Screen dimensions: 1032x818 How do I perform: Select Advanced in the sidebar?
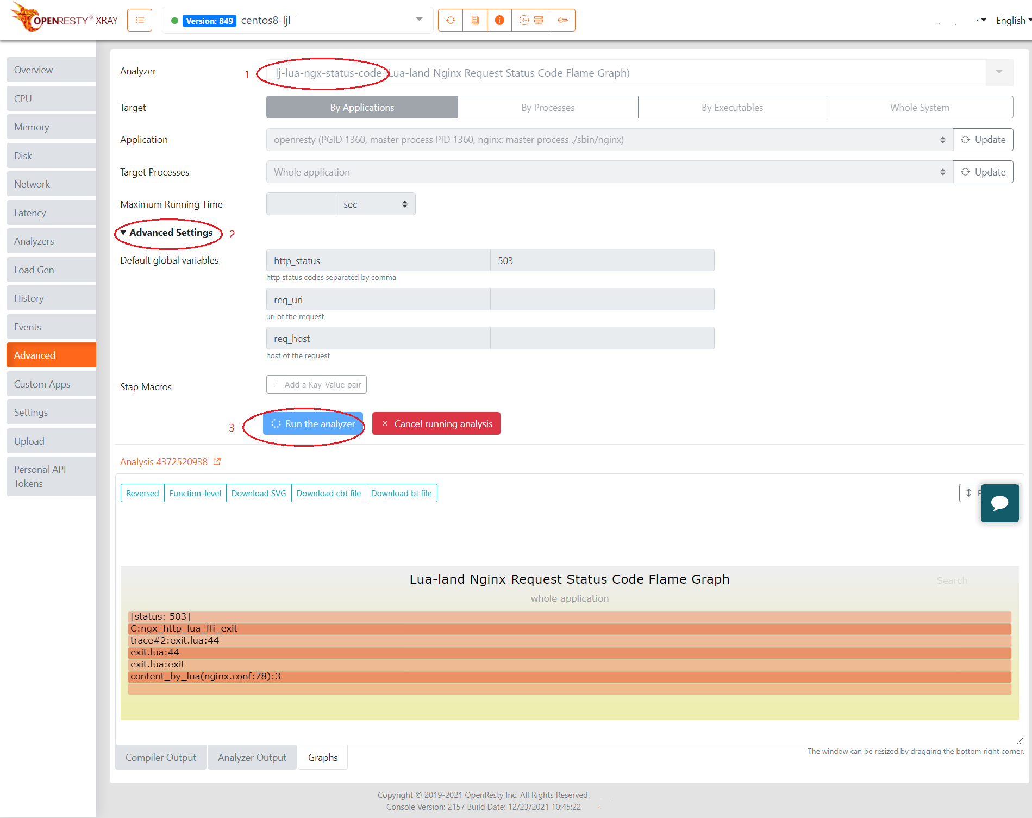pyautogui.click(x=51, y=355)
